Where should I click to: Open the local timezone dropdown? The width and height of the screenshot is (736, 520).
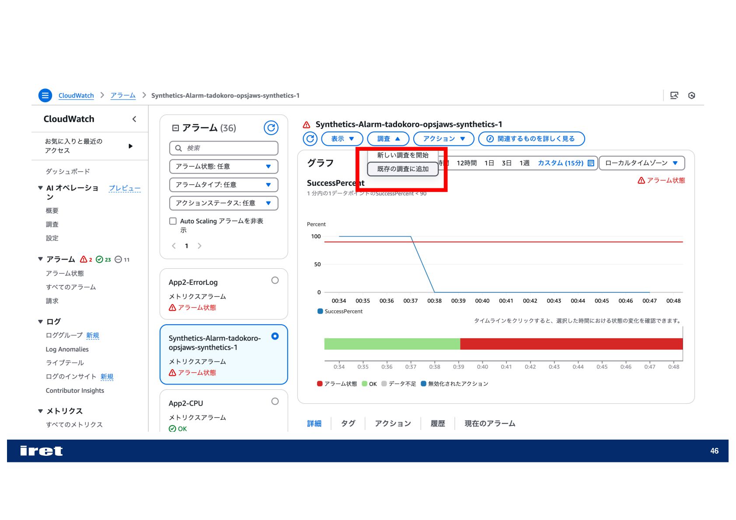[642, 163]
